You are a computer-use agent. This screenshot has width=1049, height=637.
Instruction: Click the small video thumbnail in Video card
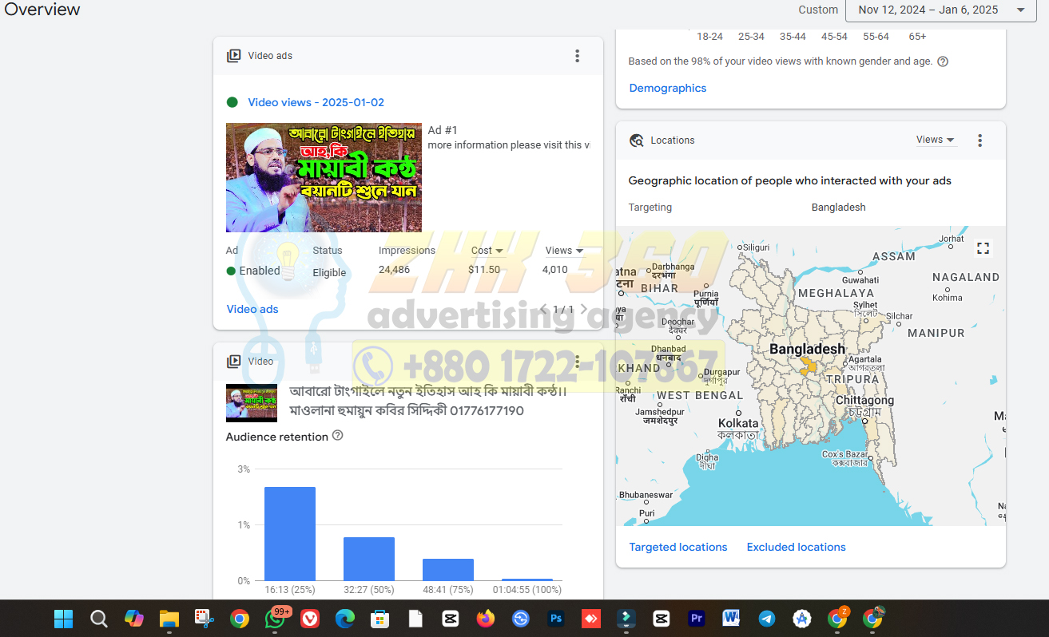[252, 403]
